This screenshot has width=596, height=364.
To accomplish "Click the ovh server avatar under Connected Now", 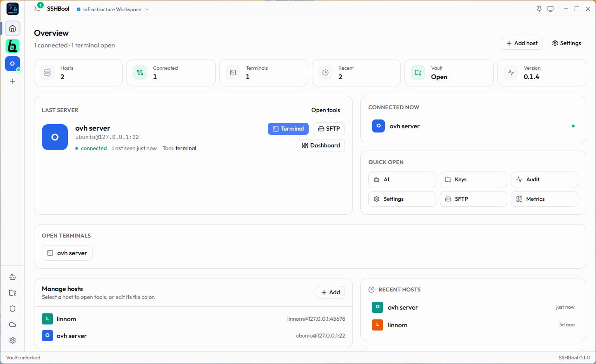I will coord(378,126).
